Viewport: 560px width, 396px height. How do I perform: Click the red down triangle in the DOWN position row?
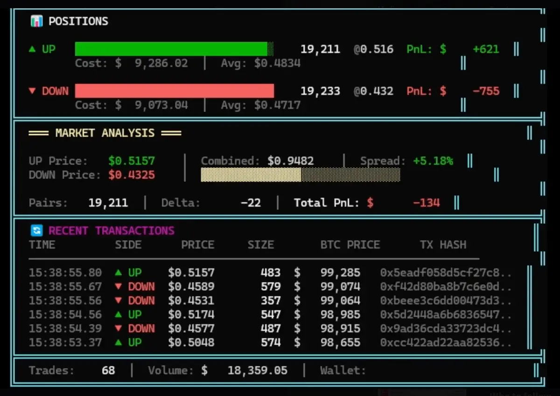click(x=32, y=91)
